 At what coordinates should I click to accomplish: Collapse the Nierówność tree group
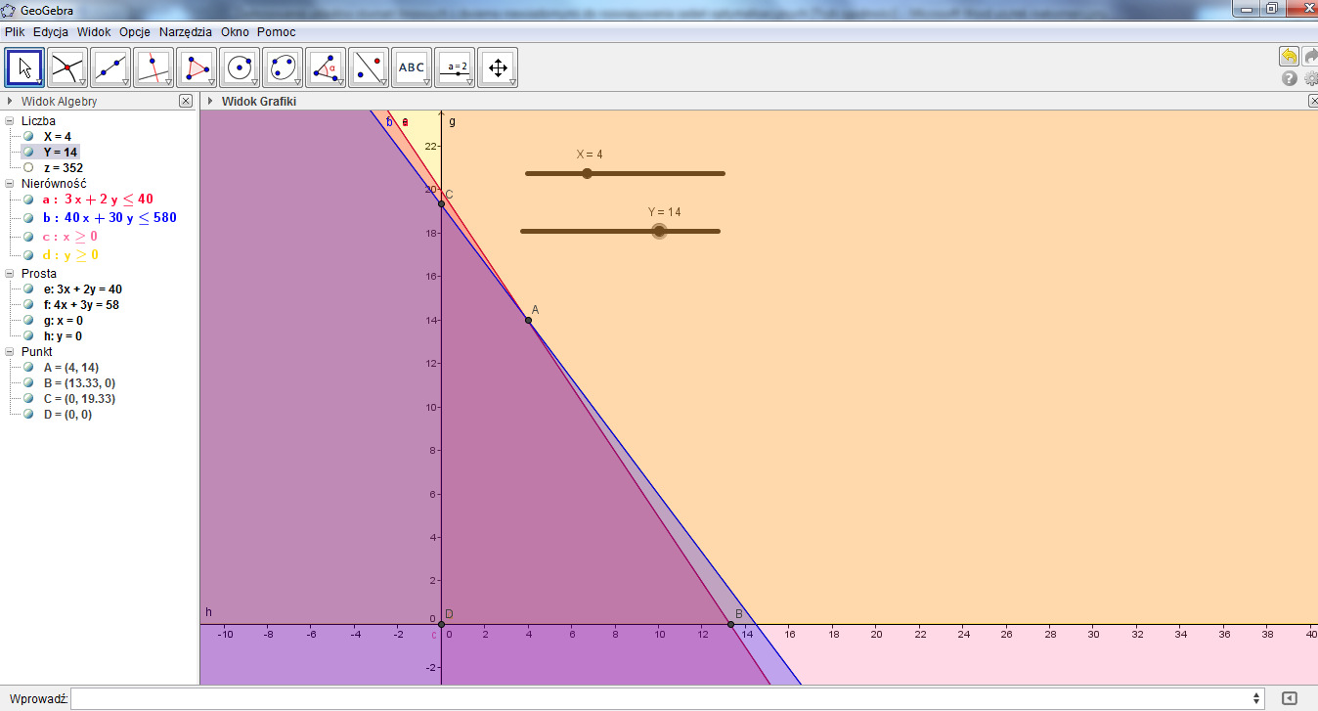[x=10, y=183]
